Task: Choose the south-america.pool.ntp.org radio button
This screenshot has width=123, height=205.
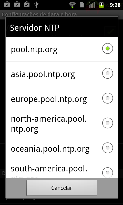Action: 107,172
